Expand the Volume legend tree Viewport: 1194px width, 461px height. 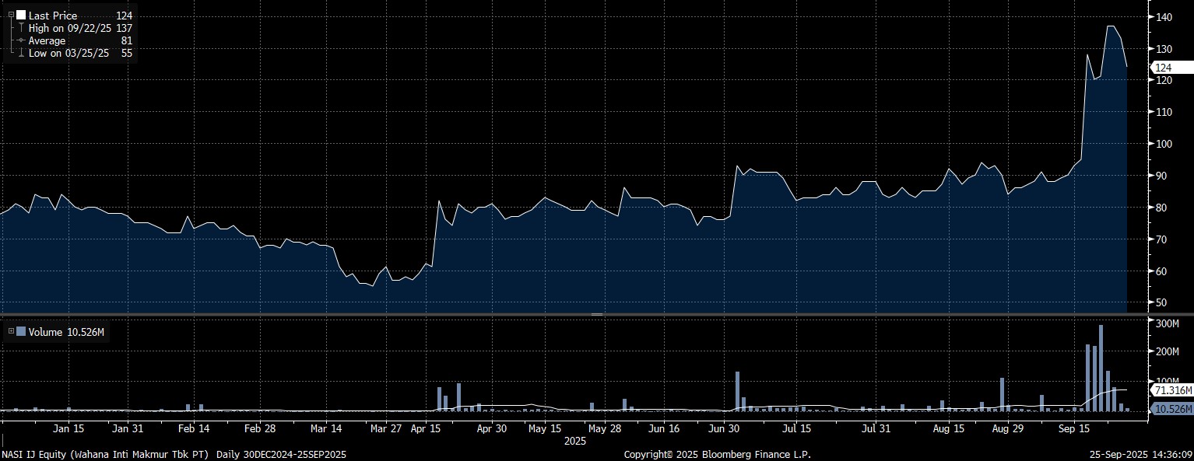coord(11,331)
